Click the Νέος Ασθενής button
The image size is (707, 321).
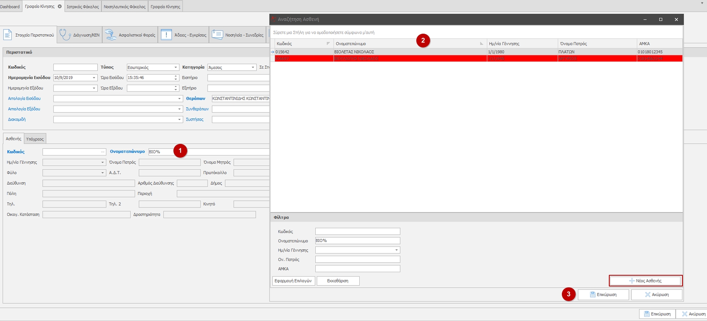pos(645,281)
